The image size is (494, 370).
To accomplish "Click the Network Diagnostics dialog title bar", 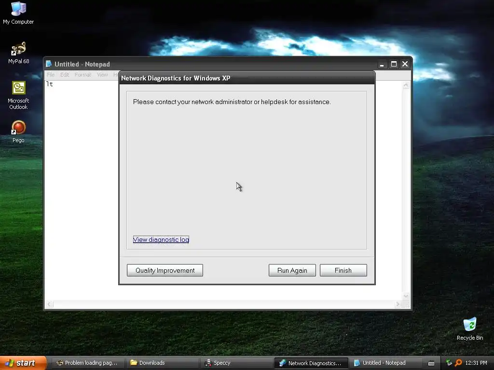I will click(247, 78).
